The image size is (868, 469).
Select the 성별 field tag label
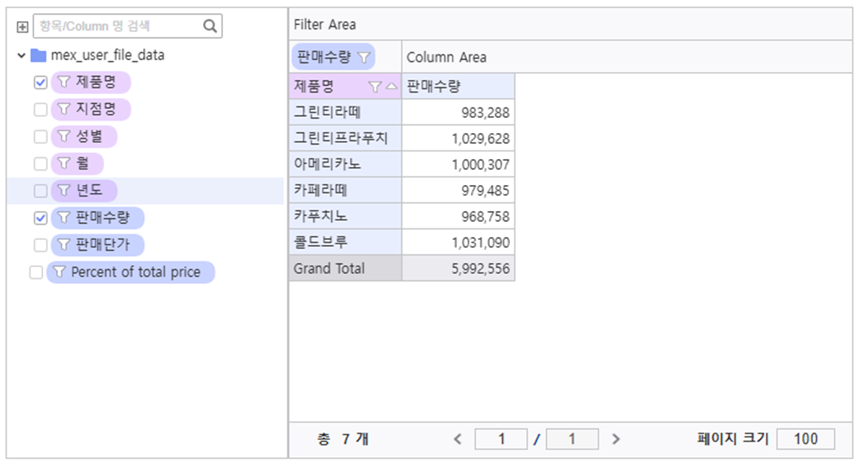click(x=89, y=137)
